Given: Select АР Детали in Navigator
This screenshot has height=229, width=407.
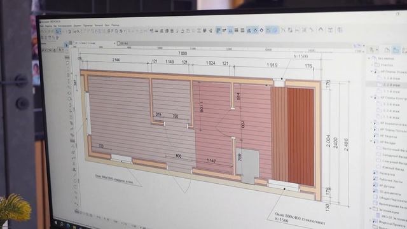Looking at the screenshot, I should [387, 186].
